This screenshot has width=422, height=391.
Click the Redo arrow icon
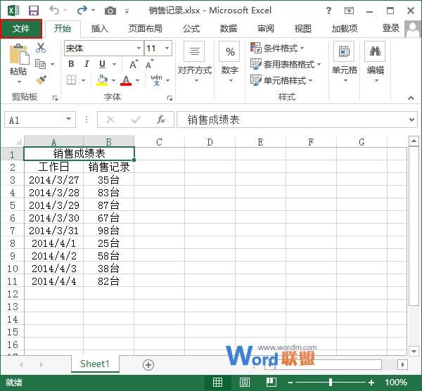[82, 11]
